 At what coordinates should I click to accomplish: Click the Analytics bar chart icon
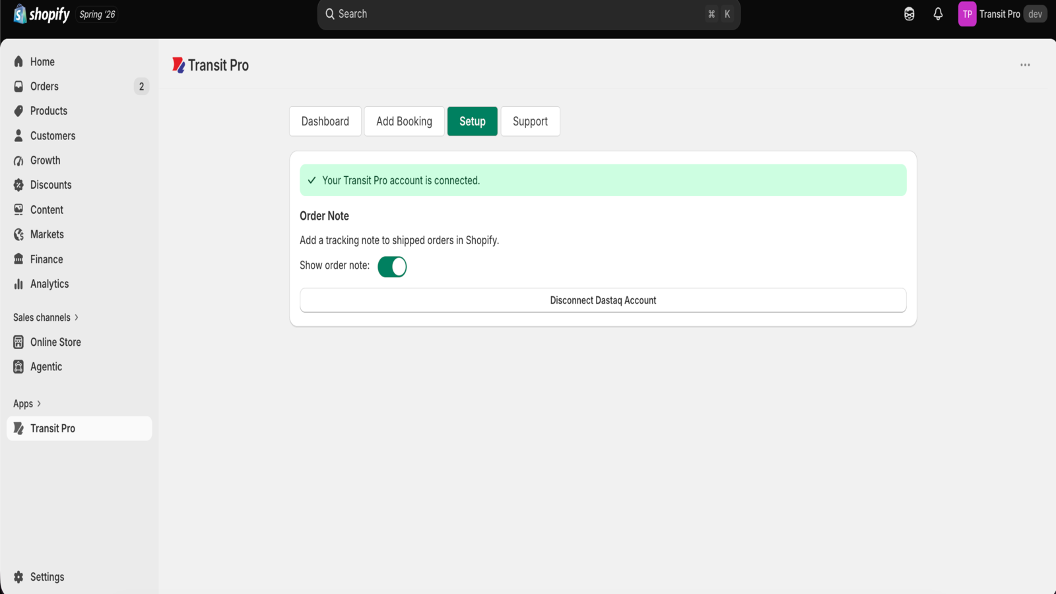18,284
